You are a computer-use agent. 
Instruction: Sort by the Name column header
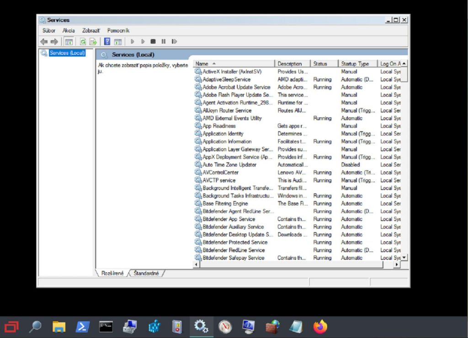coord(234,63)
